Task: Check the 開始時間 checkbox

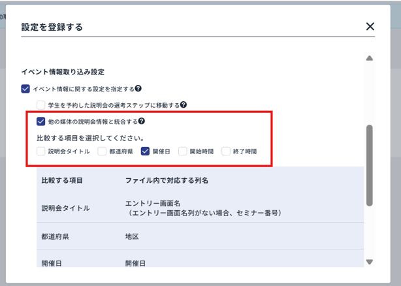Action: point(183,151)
